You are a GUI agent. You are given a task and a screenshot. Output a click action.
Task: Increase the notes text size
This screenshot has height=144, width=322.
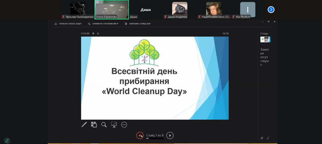[262, 138]
